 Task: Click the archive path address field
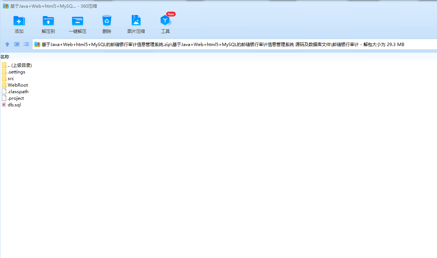click(x=235, y=45)
